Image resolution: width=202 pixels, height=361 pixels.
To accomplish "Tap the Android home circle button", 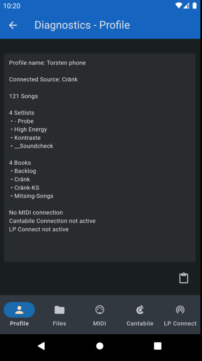I will pyautogui.click(x=100, y=346).
